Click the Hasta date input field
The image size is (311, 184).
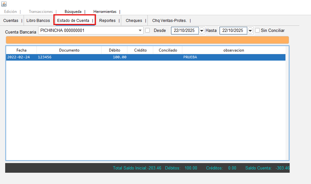pos(233,31)
